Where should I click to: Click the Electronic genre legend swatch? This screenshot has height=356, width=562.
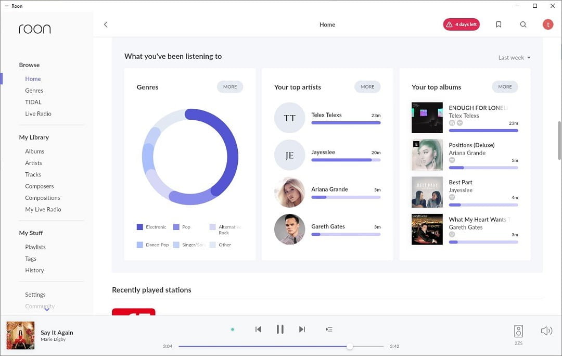coord(140,227)
